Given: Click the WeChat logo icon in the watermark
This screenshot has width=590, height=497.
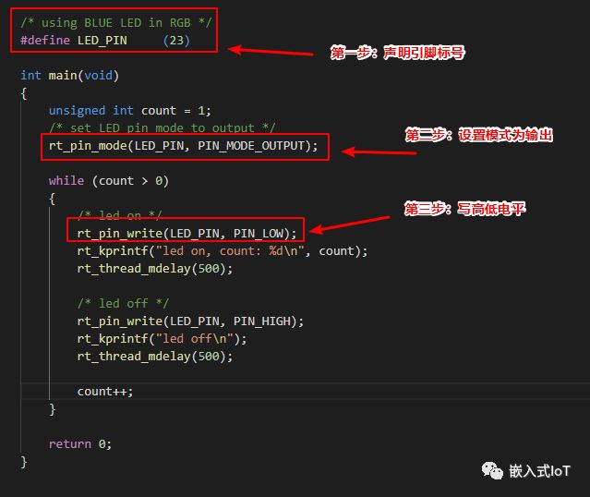Looking at the screenshot, I should click(490, 471).
